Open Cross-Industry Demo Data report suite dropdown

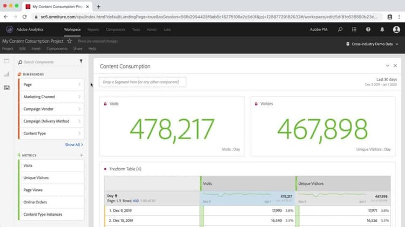pos(372,44)
